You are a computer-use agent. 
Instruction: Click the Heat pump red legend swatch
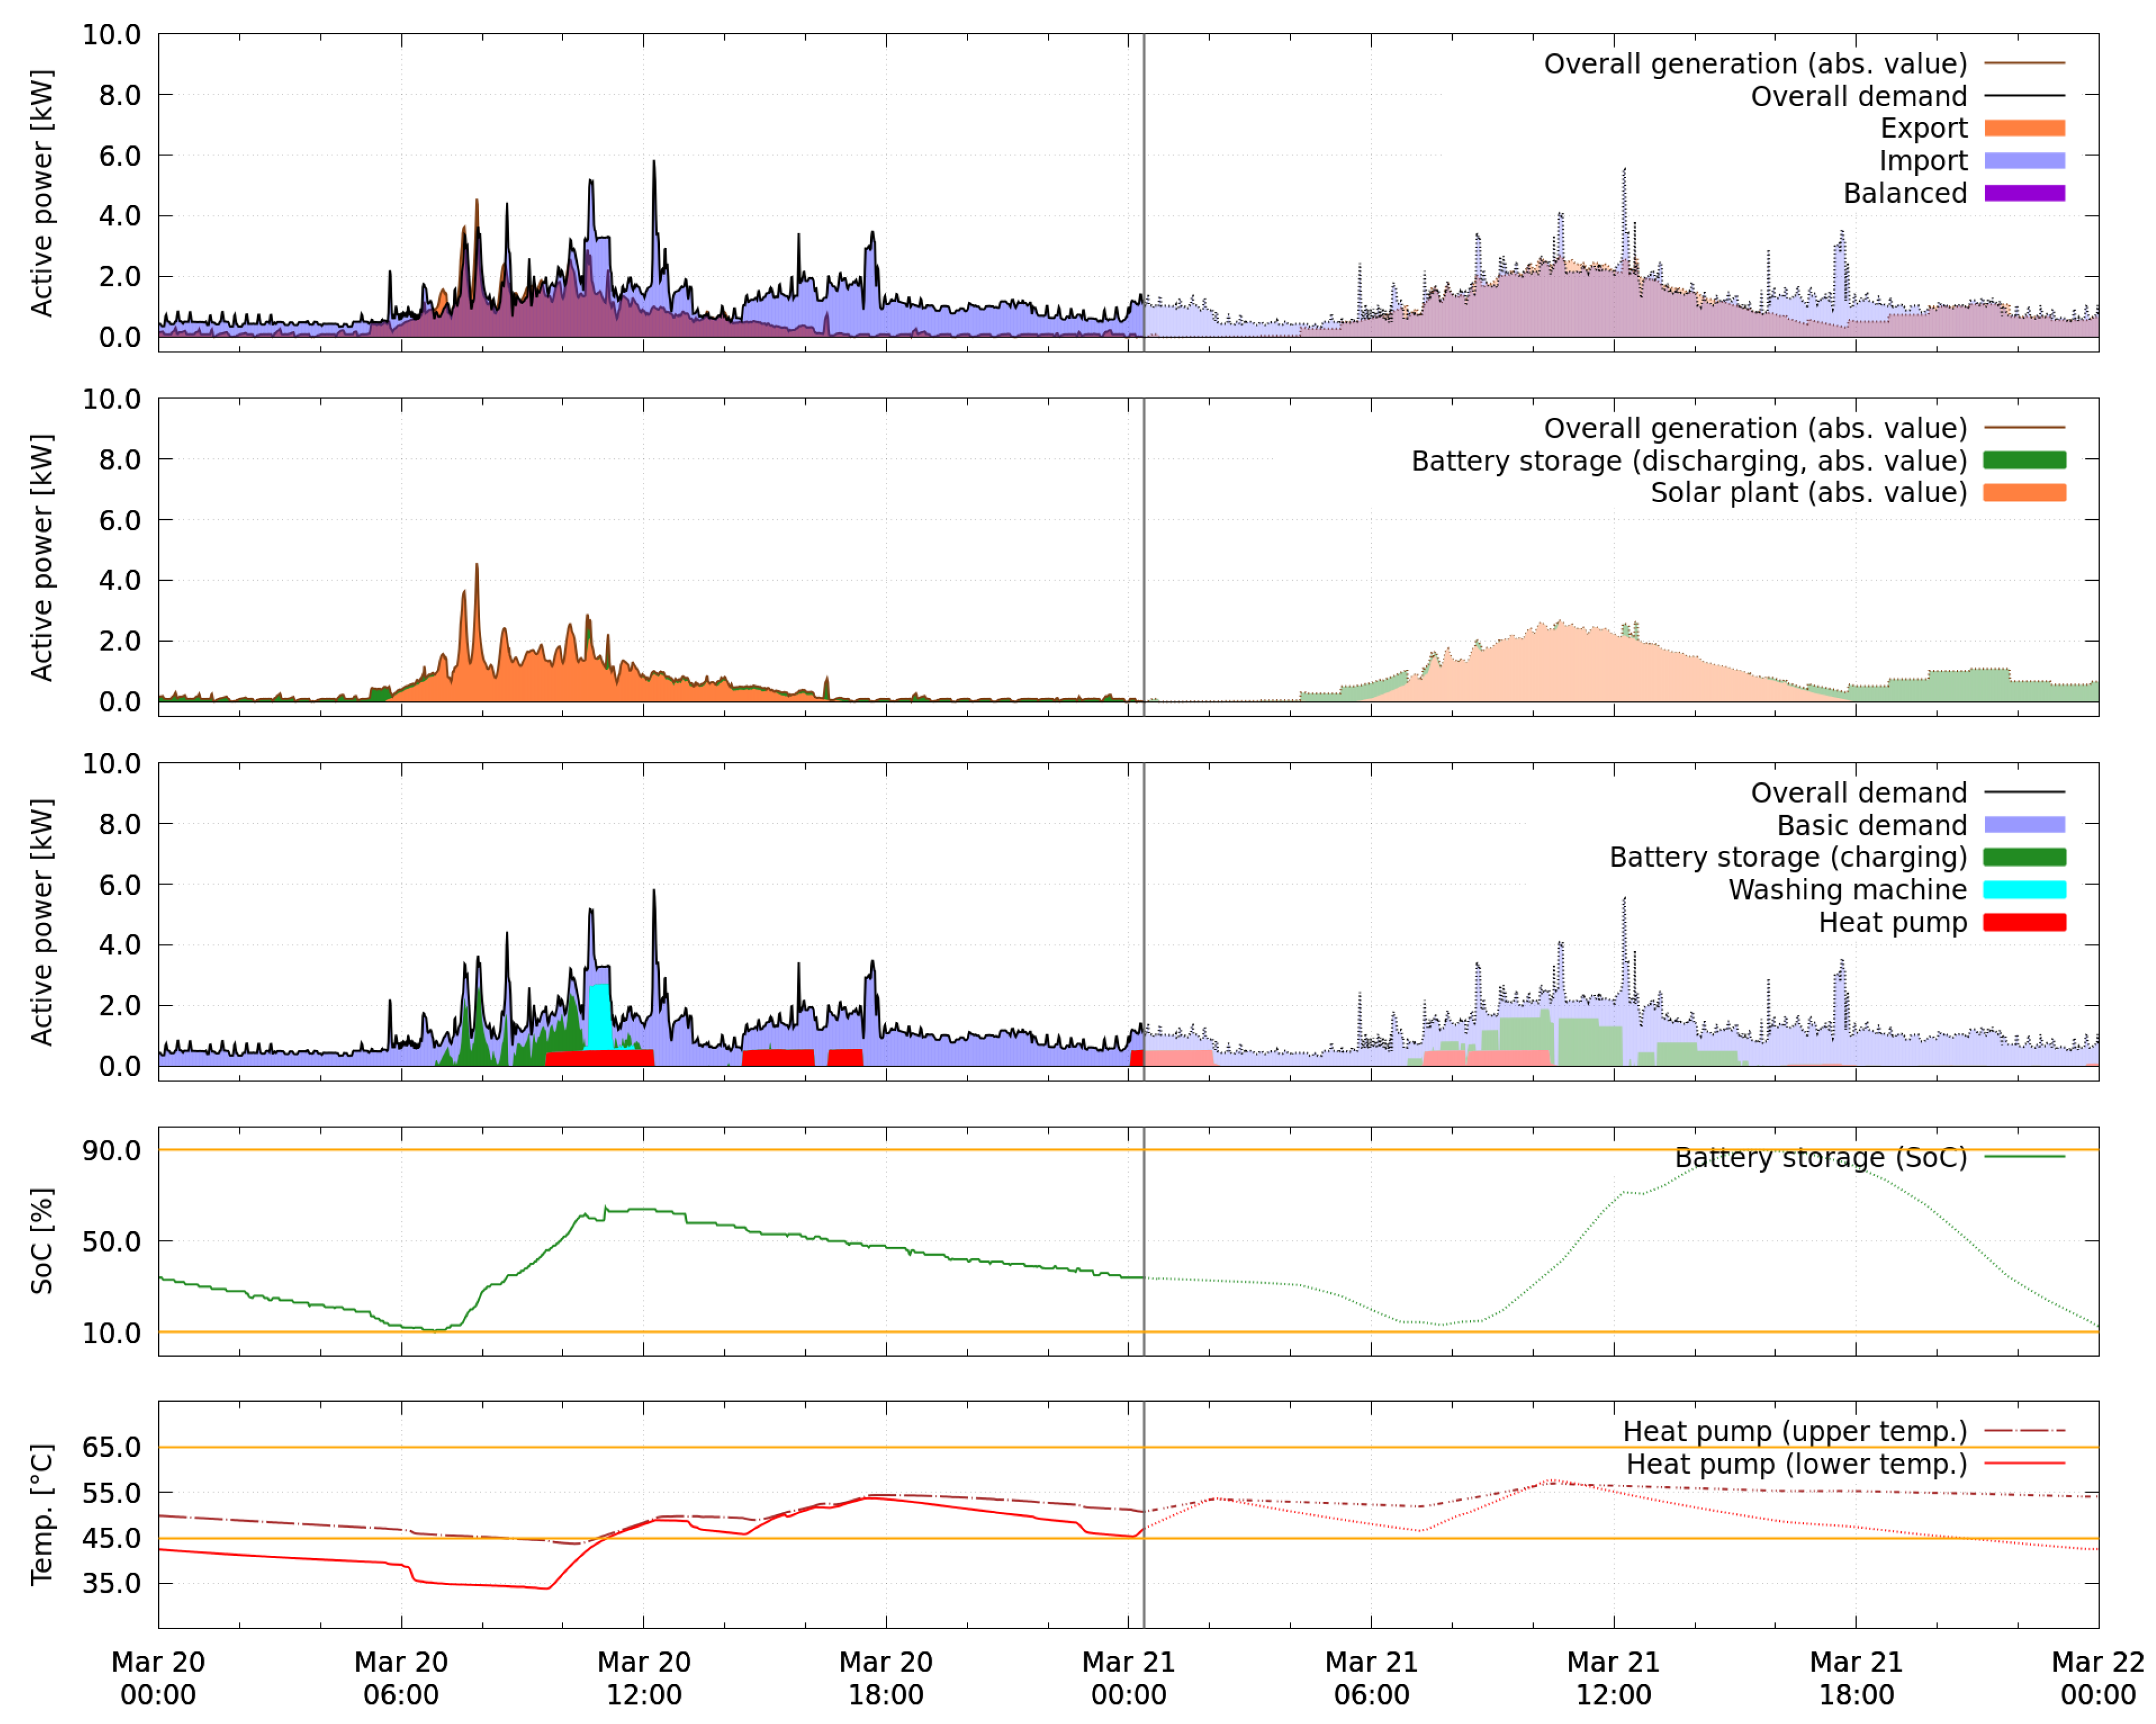pos(2024,922)
